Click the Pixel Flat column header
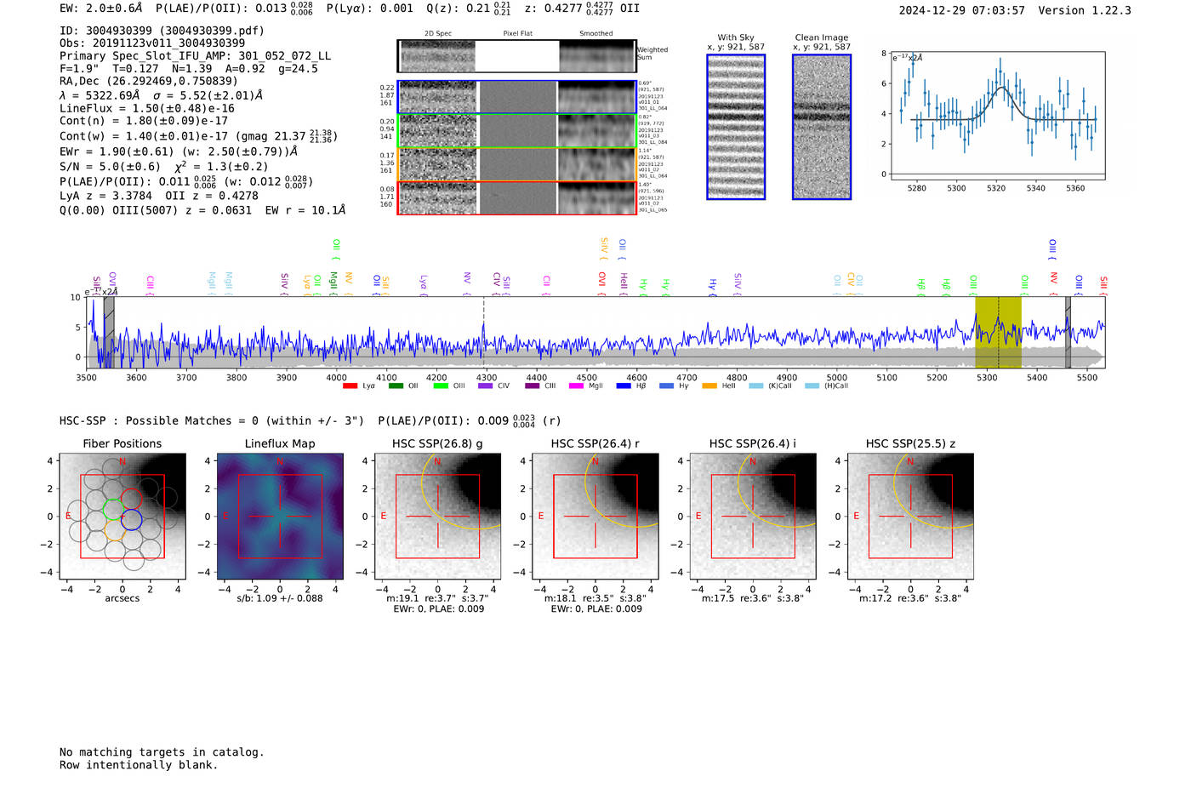The height and width of the screenshot is (811, 1191). tap(517, 34)
